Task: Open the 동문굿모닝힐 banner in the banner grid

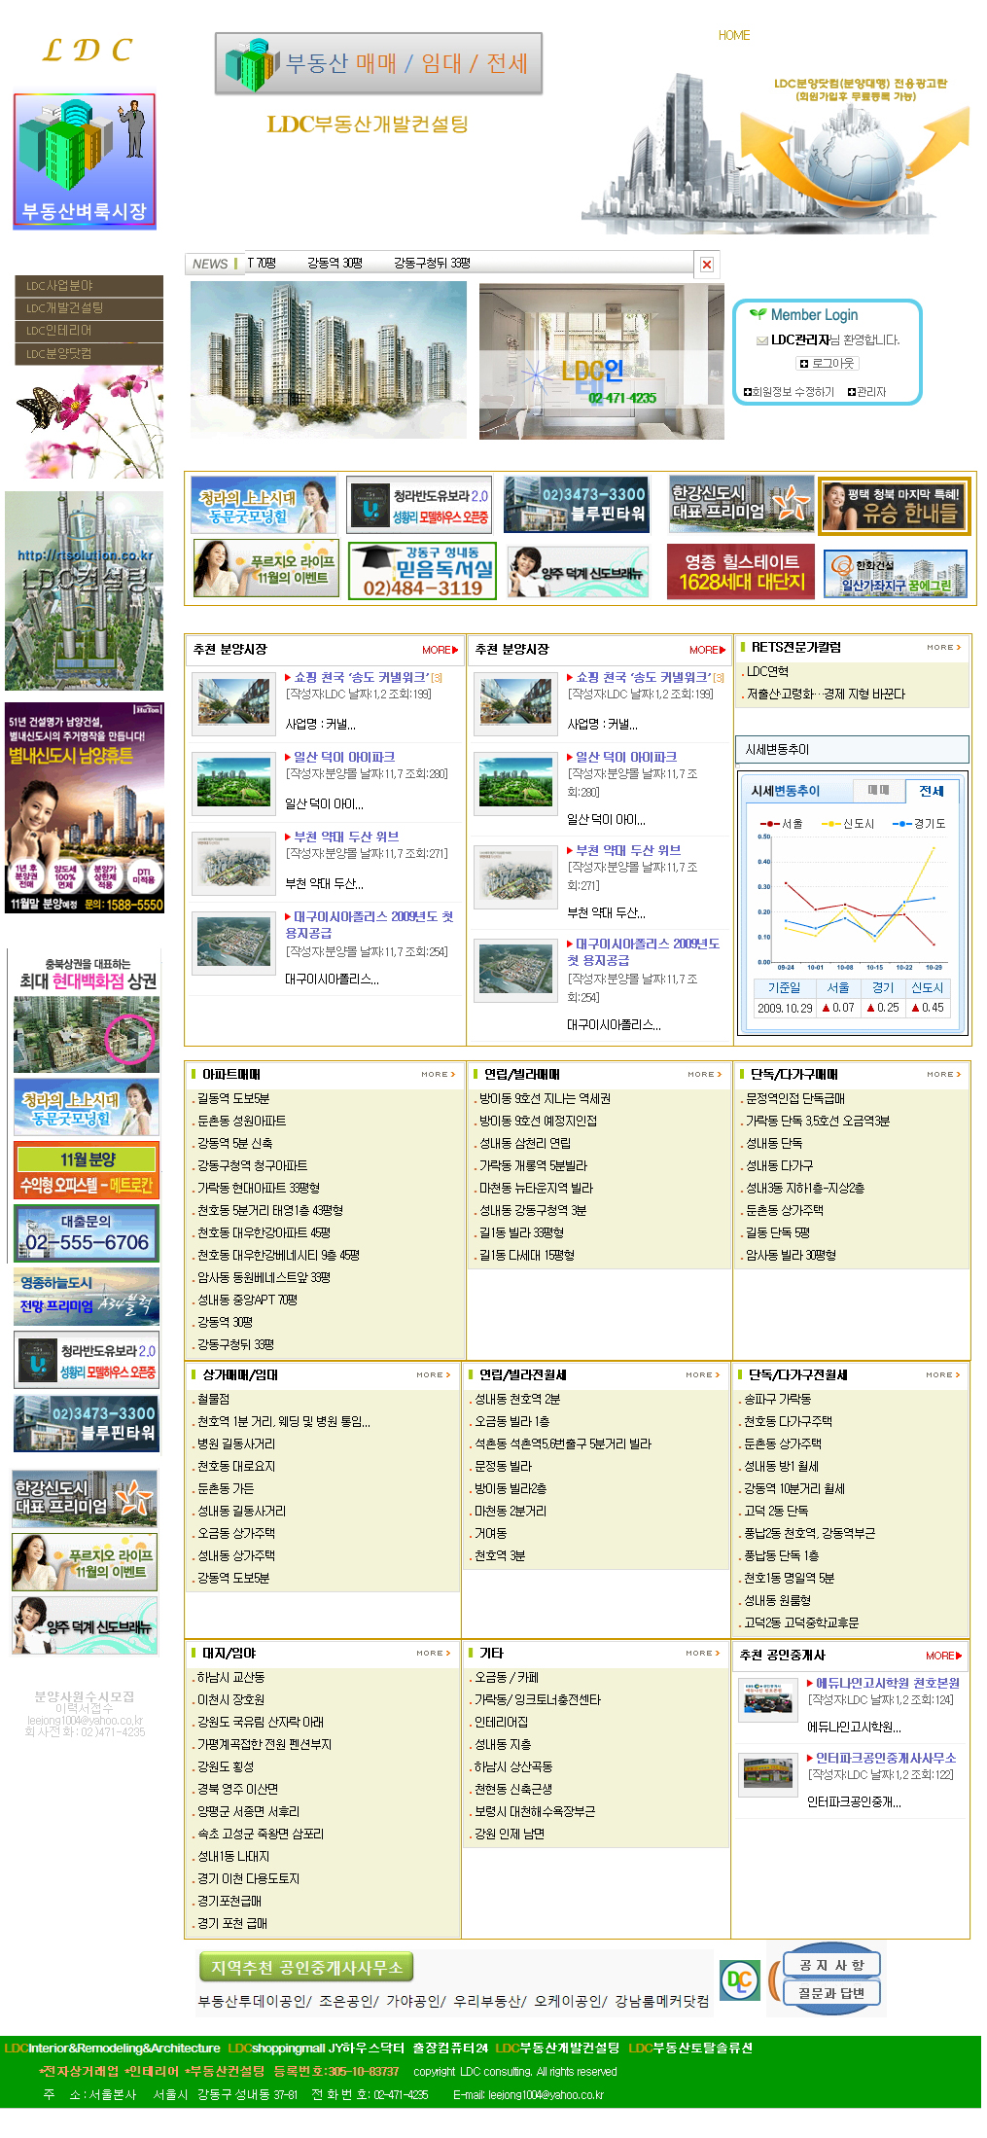Action: [264, 504]
